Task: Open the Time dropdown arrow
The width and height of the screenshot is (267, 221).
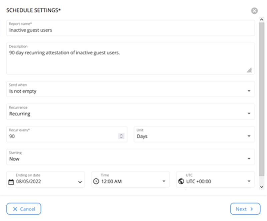Action: point(164,182)
